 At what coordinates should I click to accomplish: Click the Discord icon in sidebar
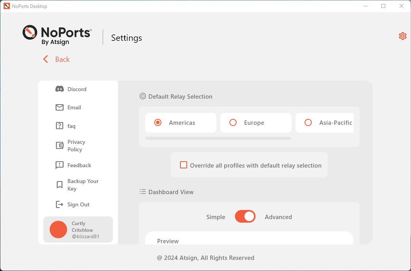point(60,89)
